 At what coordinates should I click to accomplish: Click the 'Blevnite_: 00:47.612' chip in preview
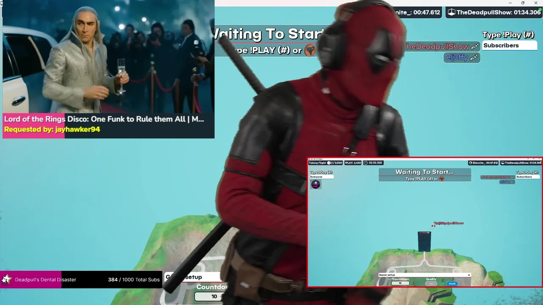tap(484, 163)
